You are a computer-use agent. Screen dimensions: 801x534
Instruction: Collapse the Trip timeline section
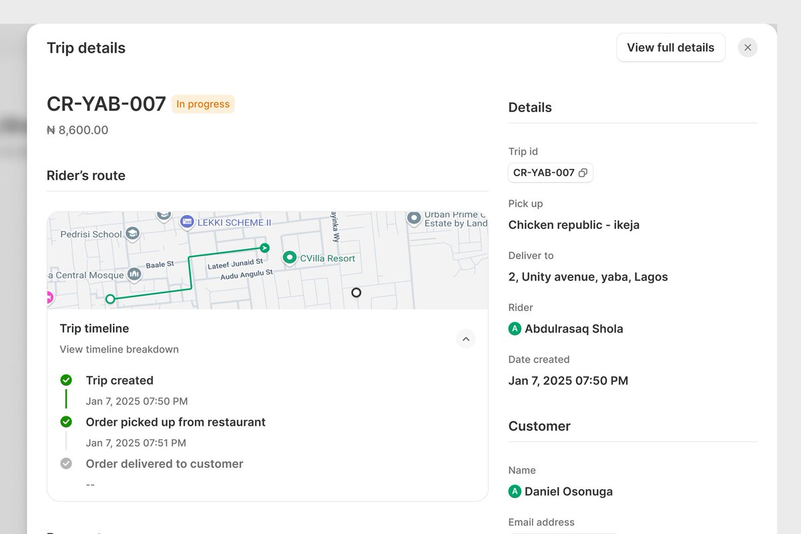coord(466,339)
